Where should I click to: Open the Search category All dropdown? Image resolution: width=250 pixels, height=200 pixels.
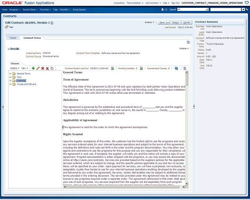pyautogui.click(x=207, y=9)
